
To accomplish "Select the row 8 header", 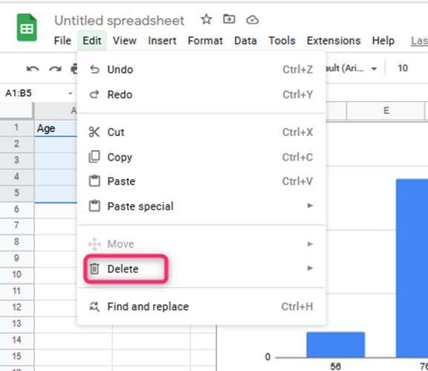I will click(x=16, y=242).
